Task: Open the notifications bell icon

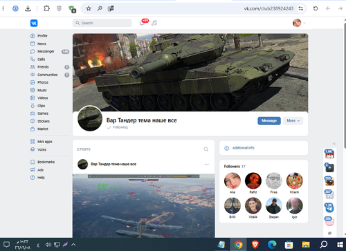Action: pyautogui.click(x=142, y=23)
